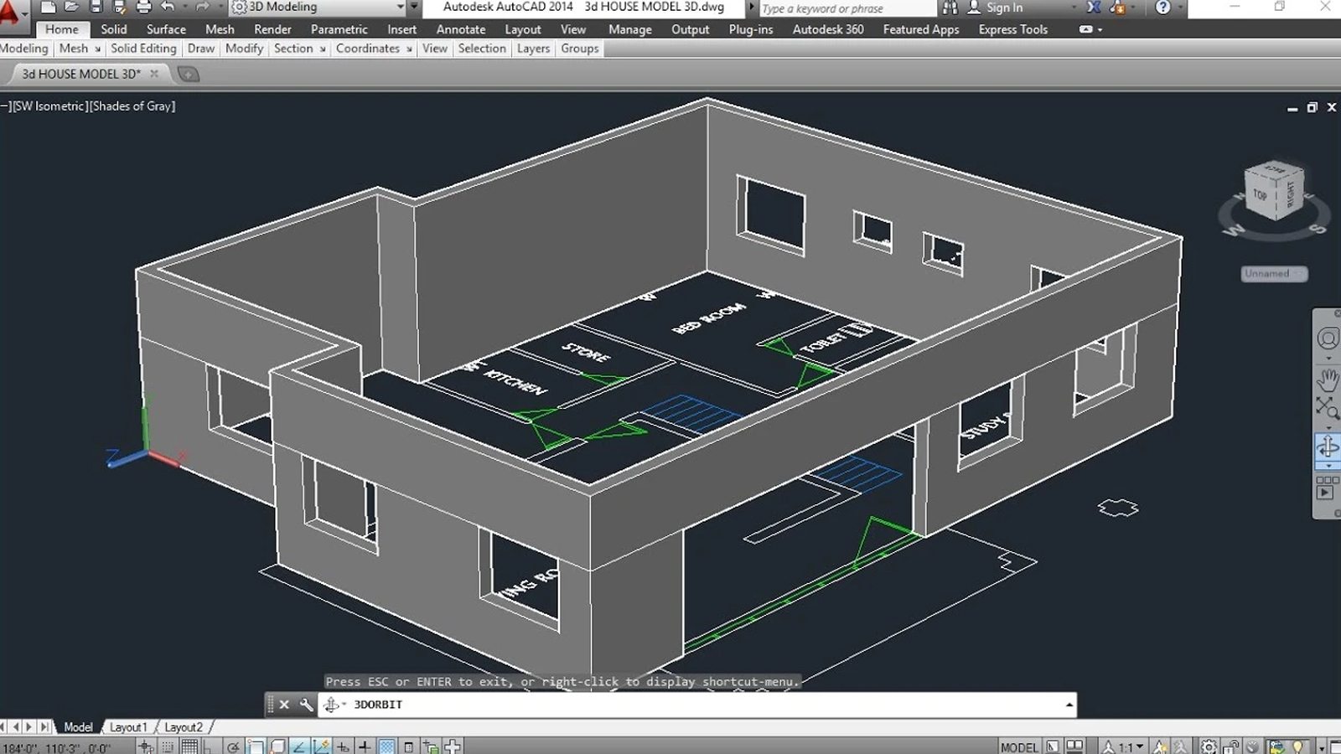Click the Workspace Switching gear in status bar
Viewport: 1341px width, 754px height.
click(x=1209, y=746)
